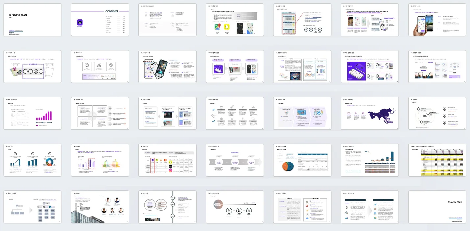This screenshot has height=231, width=470.
Task: Select the yellow-highlighted spreadsheet slide
Action: pyautogui.click(x=437, y=160)
